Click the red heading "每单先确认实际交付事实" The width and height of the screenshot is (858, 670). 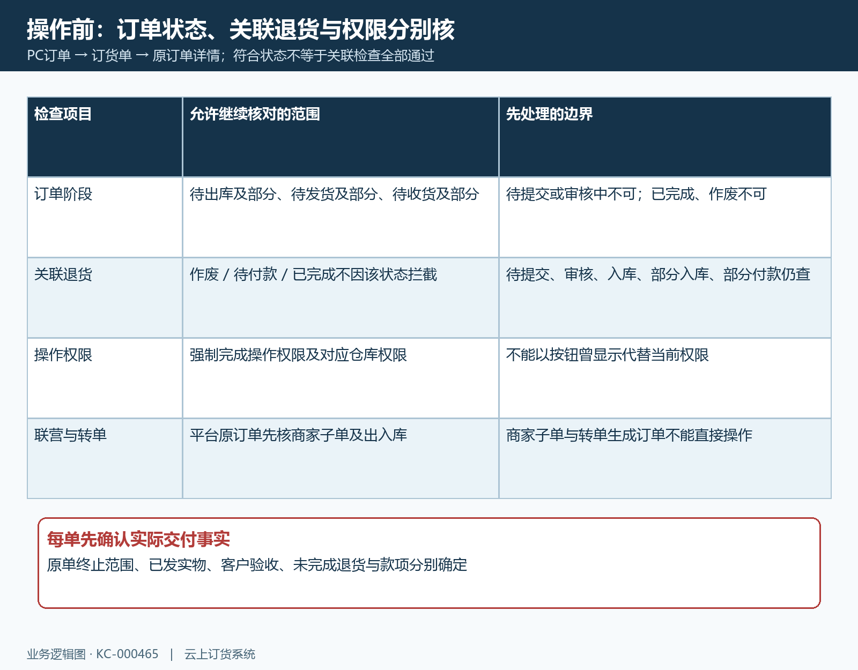[x=138, y=539]
